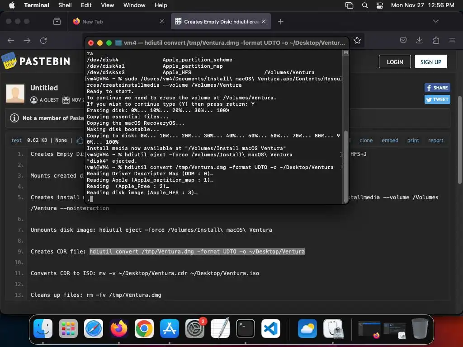Click the Terminal window scrollbar
Screen dimensions: 463x347
point(346,165)
